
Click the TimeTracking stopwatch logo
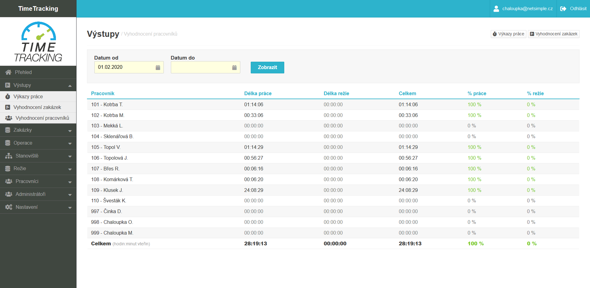coord(38,41)
